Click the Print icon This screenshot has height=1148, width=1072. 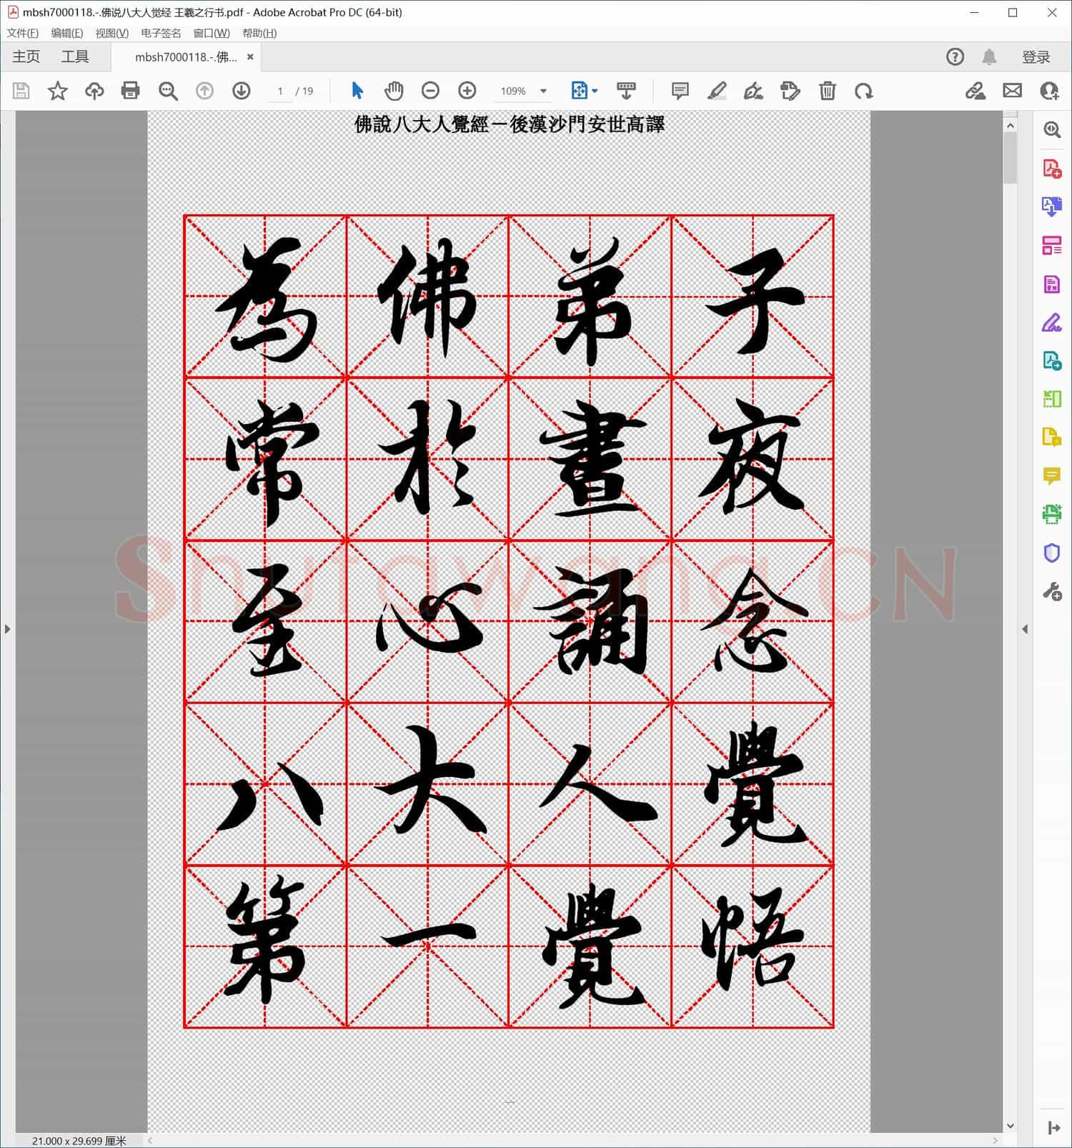[x=131, y=91]
